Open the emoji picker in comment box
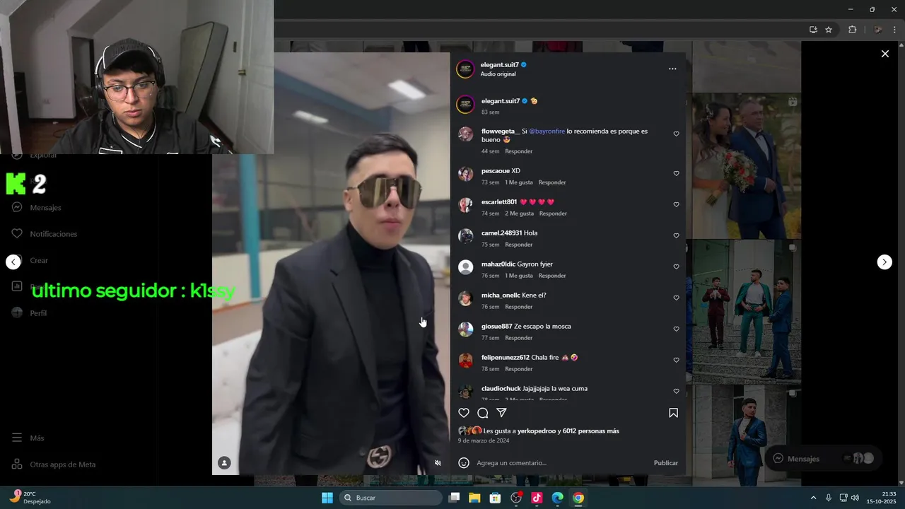 point(464,463)
